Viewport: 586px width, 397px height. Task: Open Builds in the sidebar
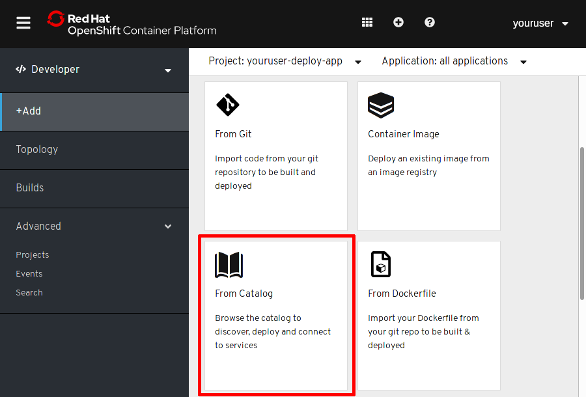click(x=94, y=188)
